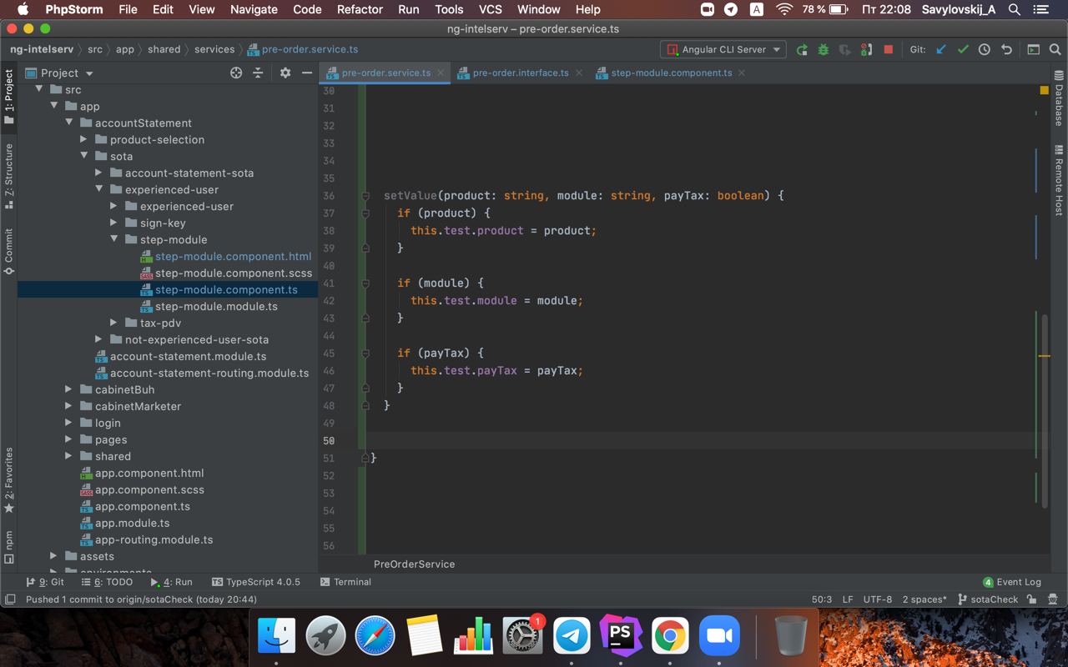Open the Database side tool window
The width and height of the screenshot is (1068, 667).
1059,98
